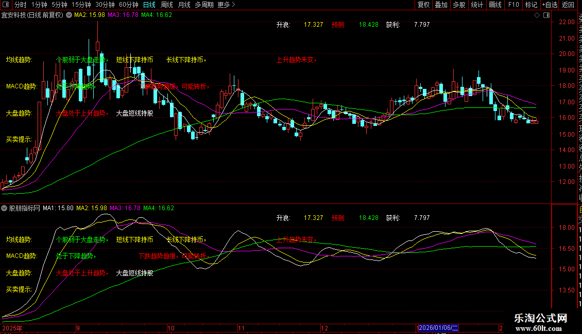Switch to 15分钟 period
Screen dimensions: 582x334
81,5
